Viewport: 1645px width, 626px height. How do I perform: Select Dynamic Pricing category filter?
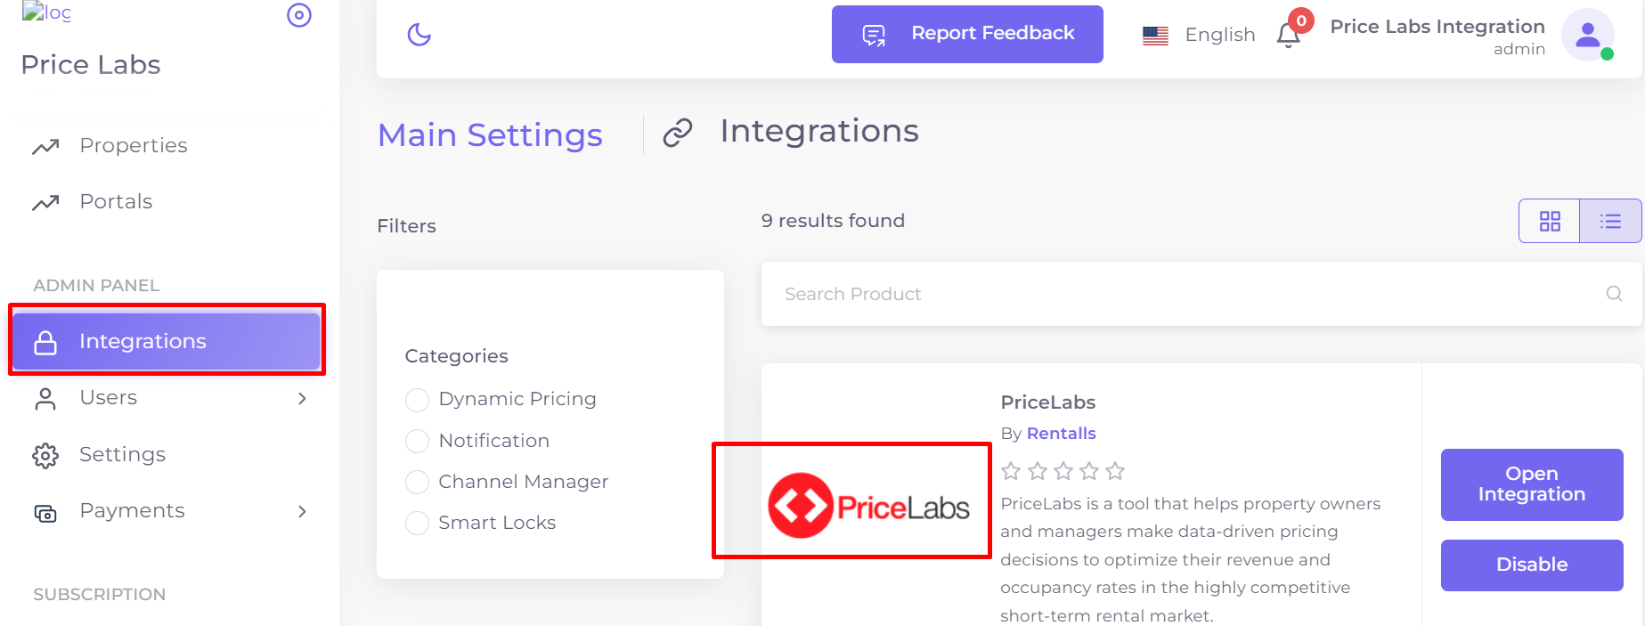tap(417, 400)
